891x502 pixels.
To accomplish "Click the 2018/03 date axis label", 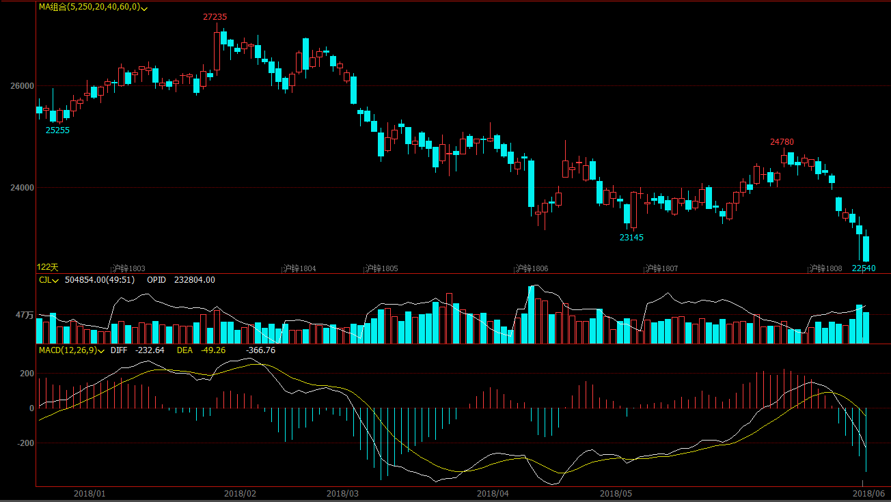I will 342,493.
